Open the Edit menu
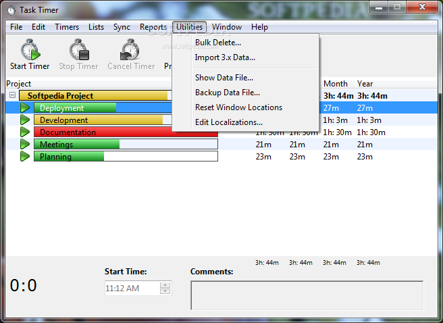This screenshot has width=443, height=323. (38, 27)
